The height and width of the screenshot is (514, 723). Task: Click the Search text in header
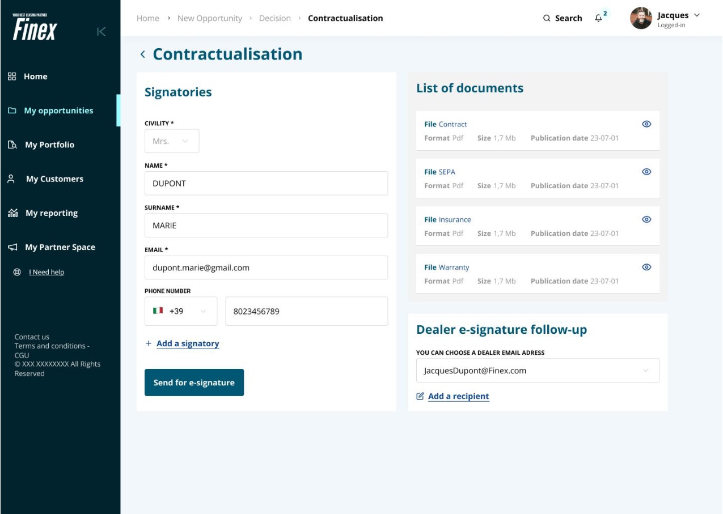(x=569, y=18)
